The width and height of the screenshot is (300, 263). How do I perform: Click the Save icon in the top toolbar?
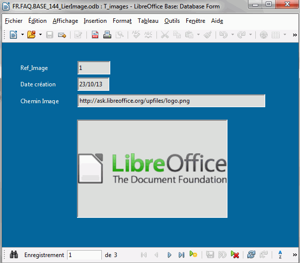coord(50,35)
